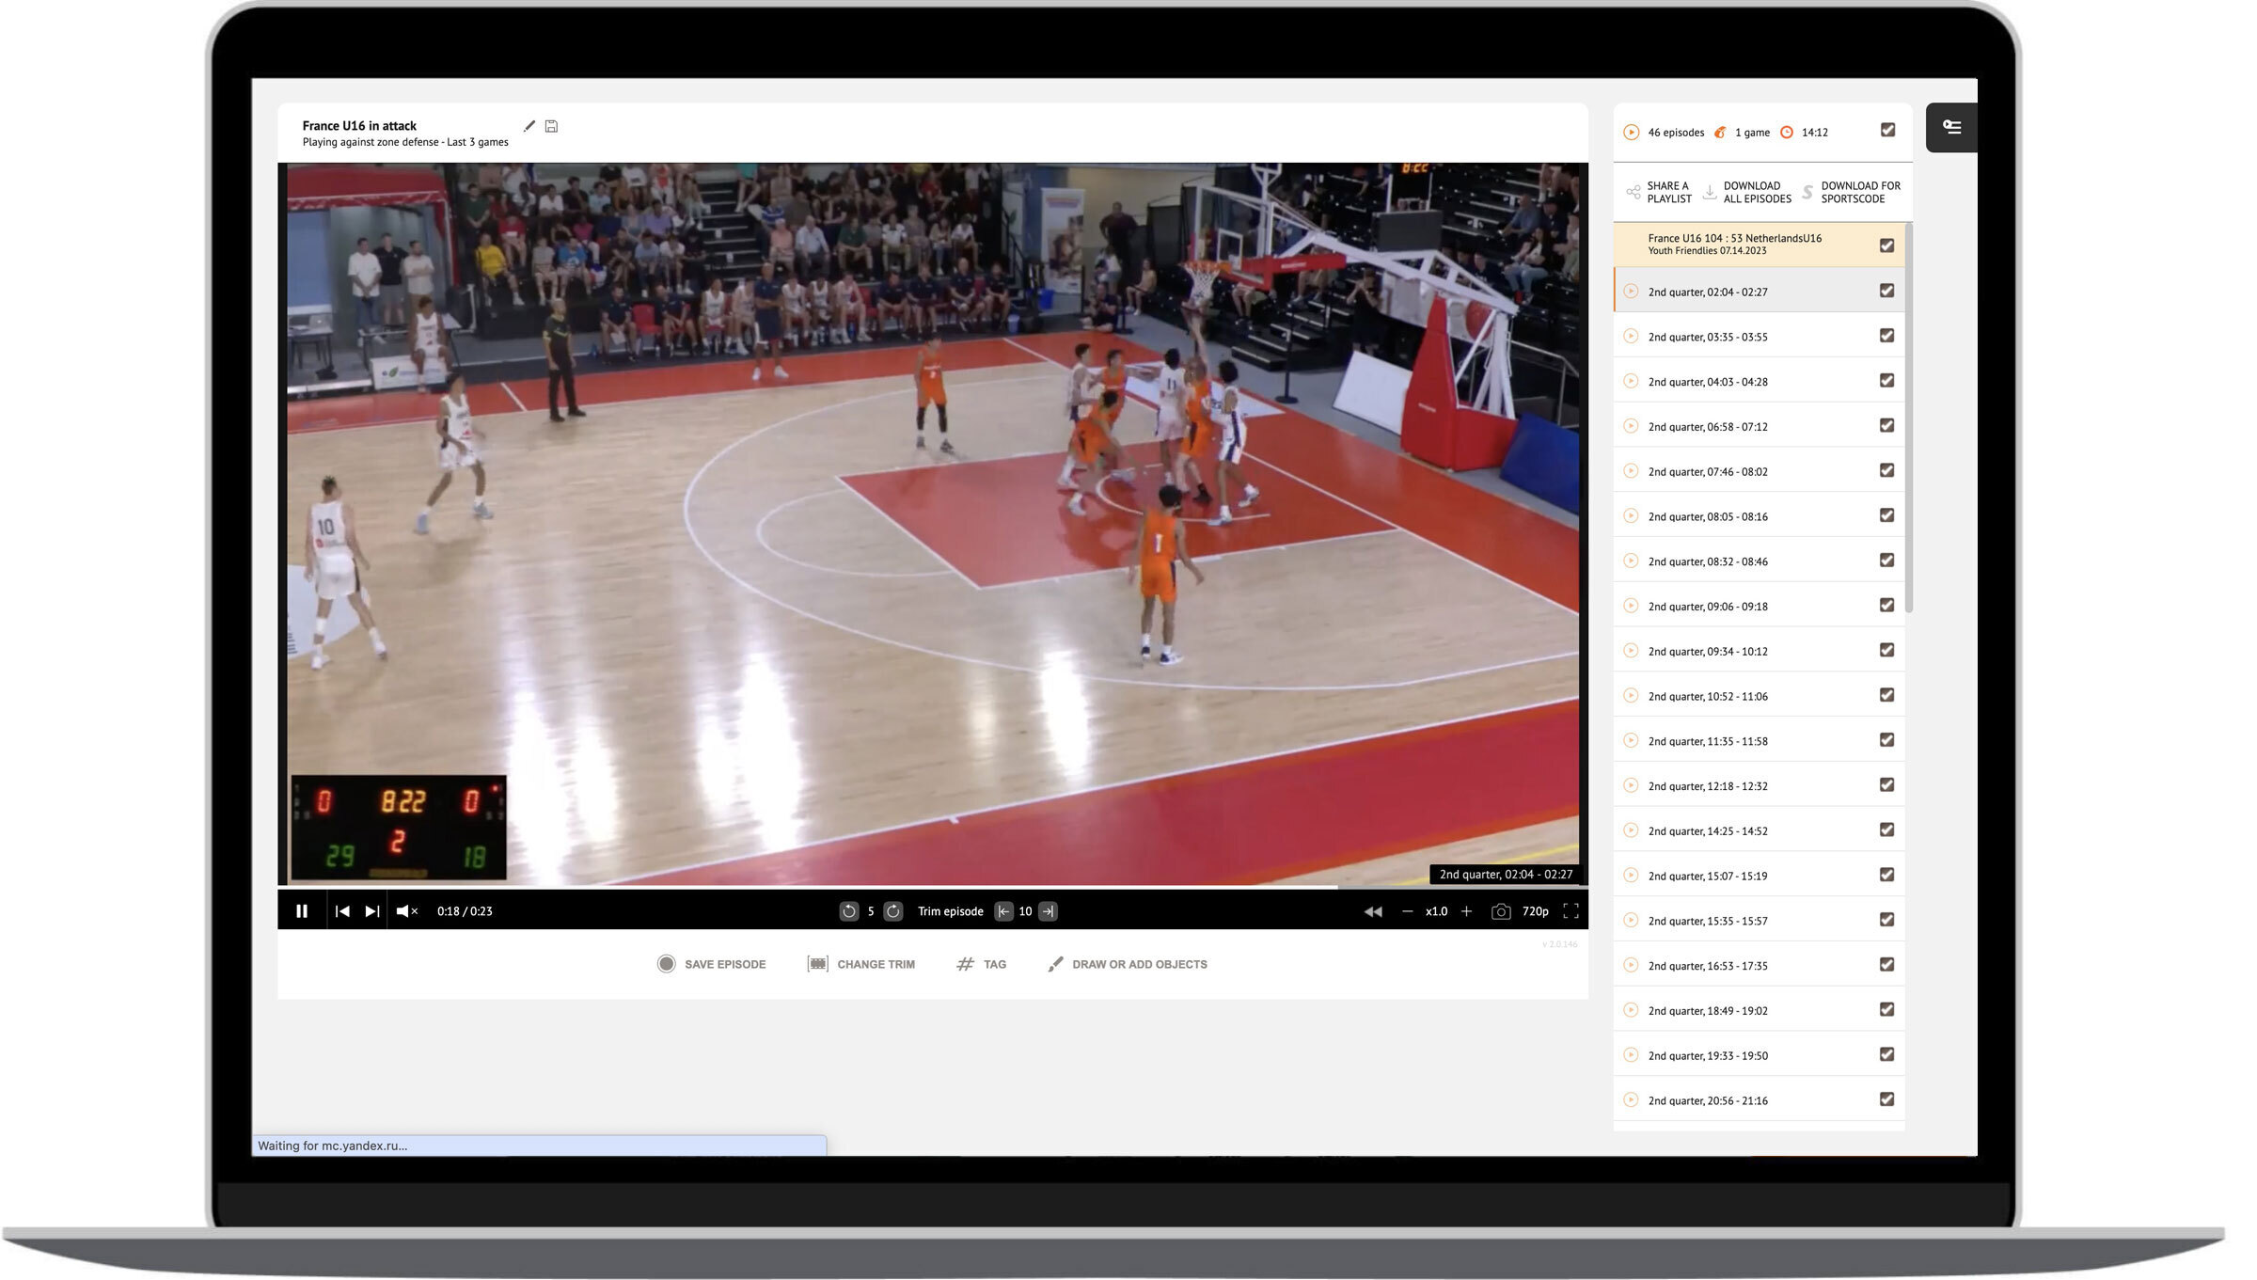Take a snapshot with the camera icon

point(1501,911)
